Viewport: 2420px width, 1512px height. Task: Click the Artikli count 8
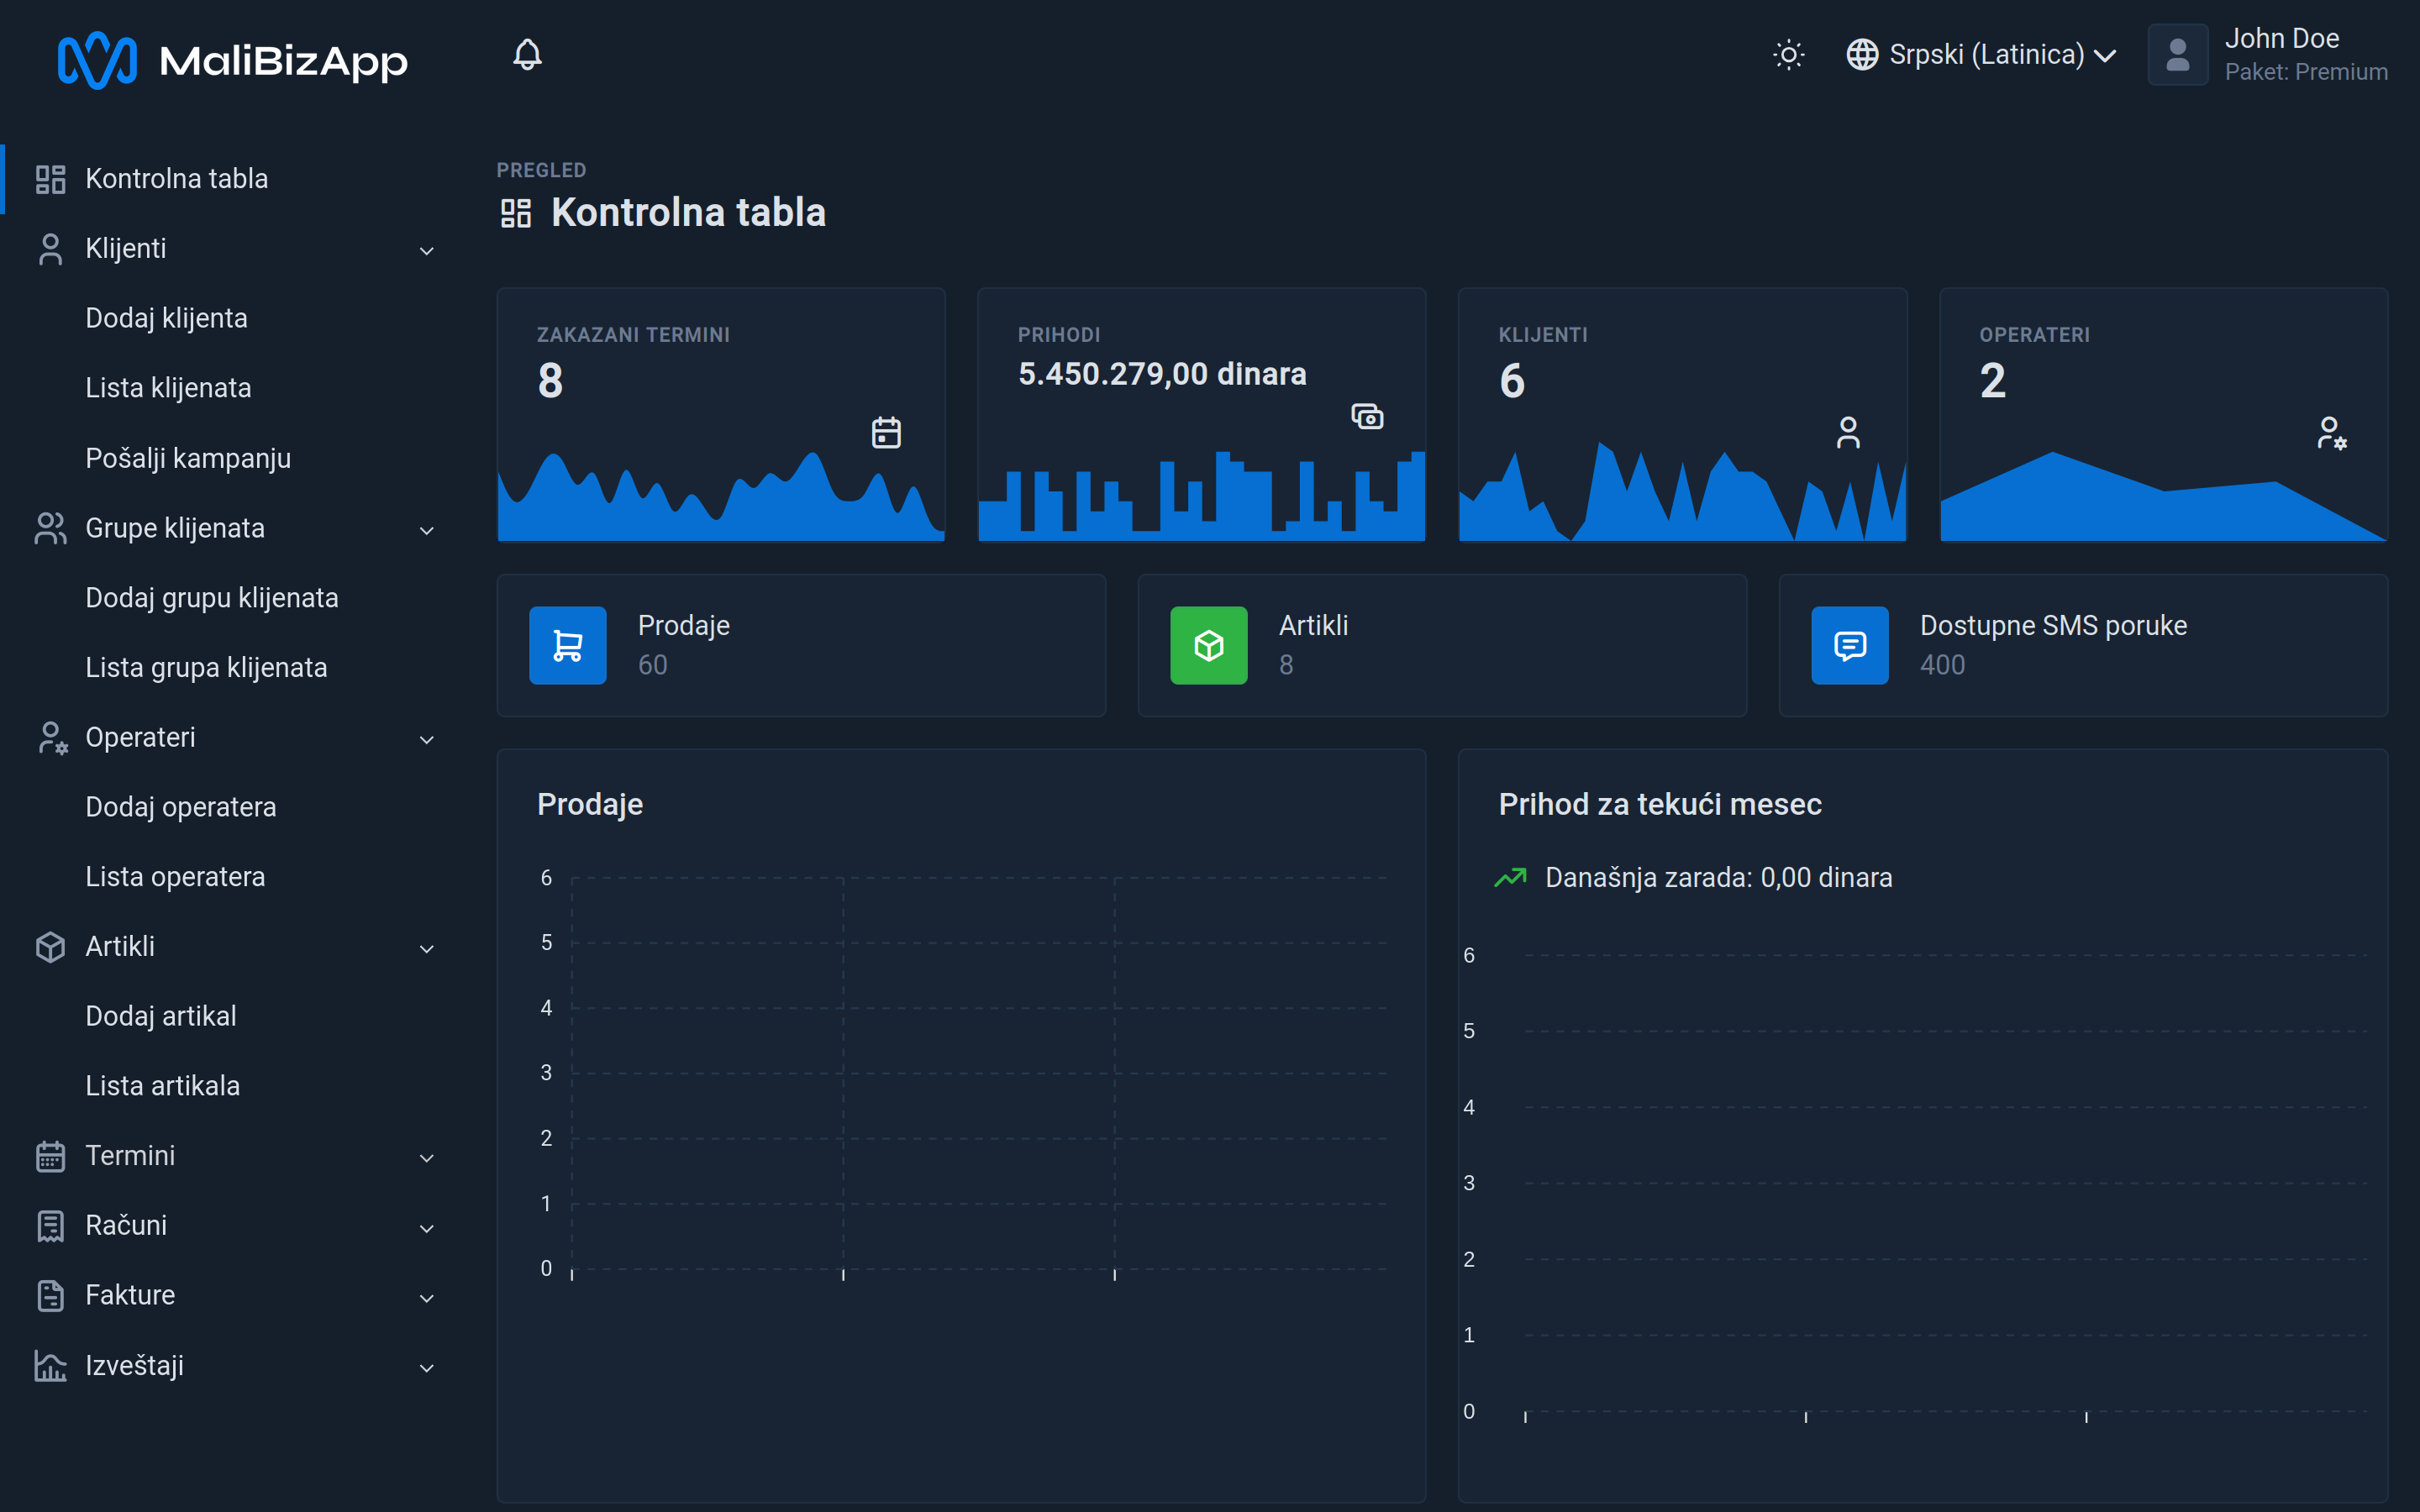tap(1286, 665)
